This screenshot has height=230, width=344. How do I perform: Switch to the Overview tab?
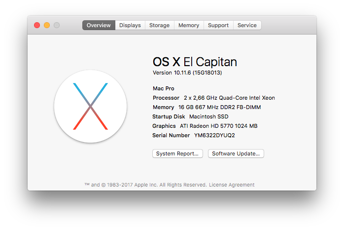click(99, 25)
